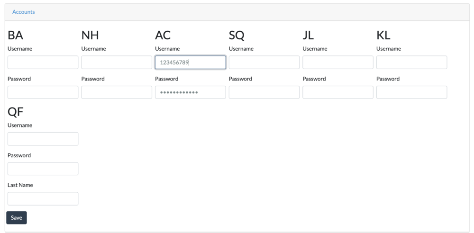Click the AC Username field containing 123456789

190,63
